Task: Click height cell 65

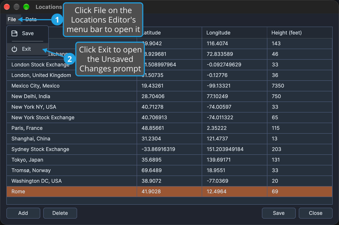Action: [x=300, y=118]
